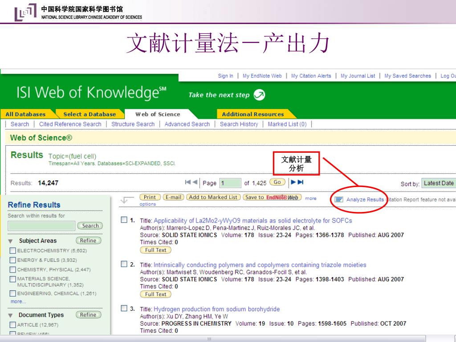Open Marked List (0)

click(287, 124)
